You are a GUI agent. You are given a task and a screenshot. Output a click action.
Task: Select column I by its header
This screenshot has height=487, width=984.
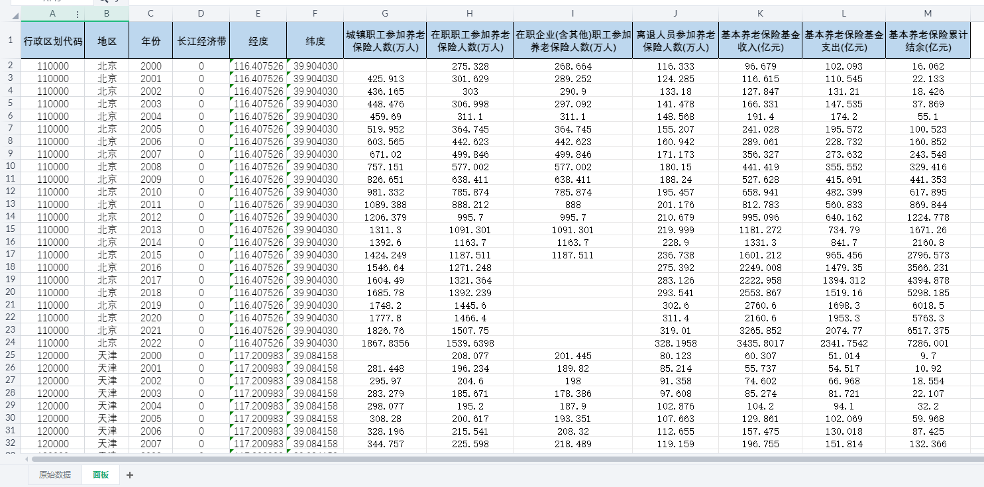point(573,14)
